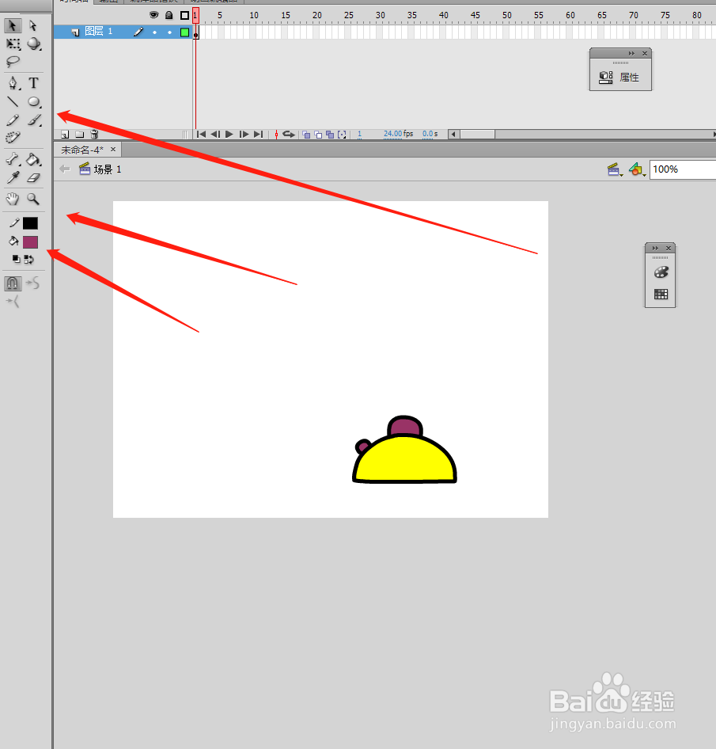Step back one frame
716x749 pixels.
click(215, 135)
